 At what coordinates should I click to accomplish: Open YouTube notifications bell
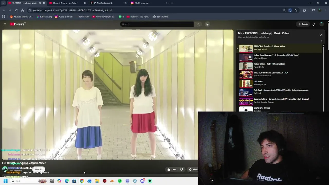pos(314,24)
